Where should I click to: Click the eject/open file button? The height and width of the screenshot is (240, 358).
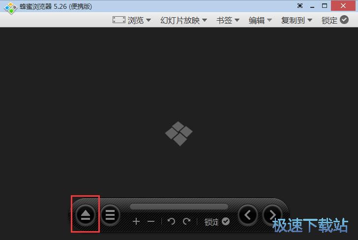pos(86,215)
